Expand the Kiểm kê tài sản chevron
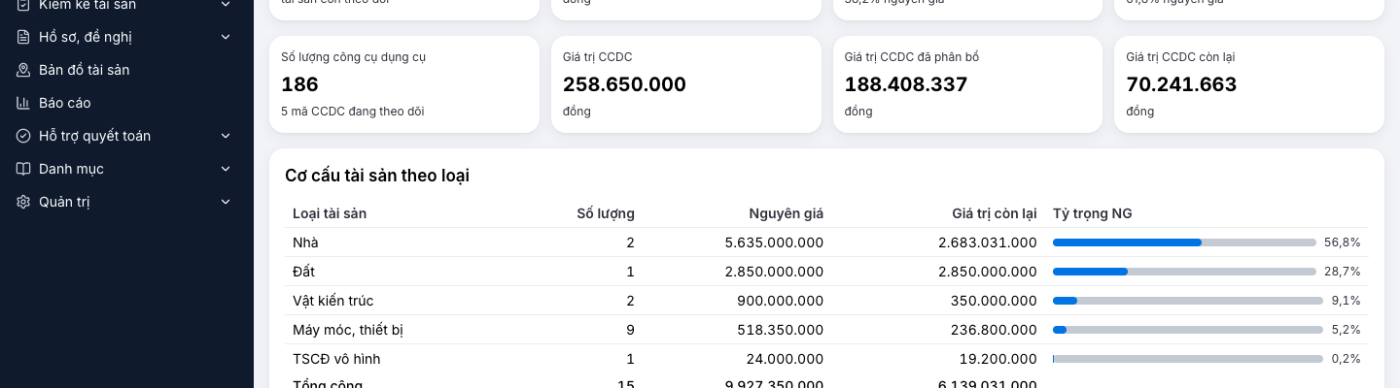This screenshot has height=388, width=1400. click(x=226, y=5)
